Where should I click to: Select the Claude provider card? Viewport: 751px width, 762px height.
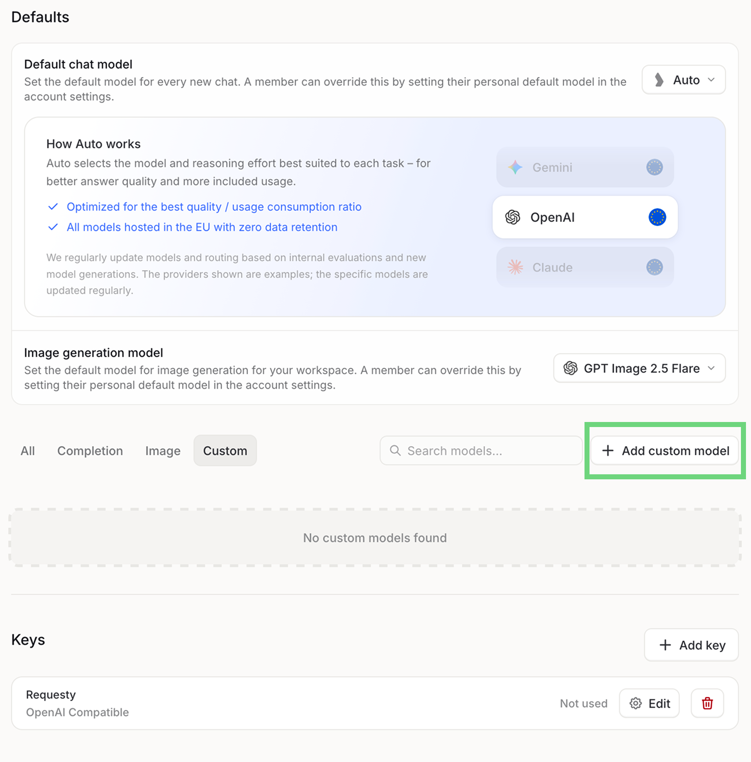pos(585,267)
